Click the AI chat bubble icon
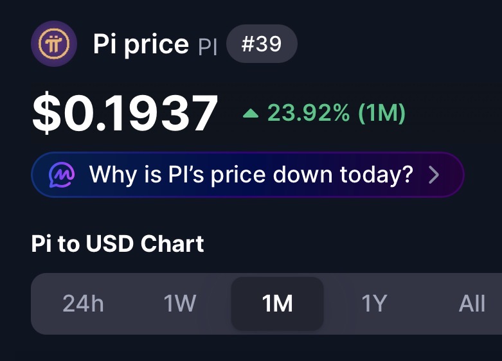The height and width of the screenshot is (361, 502). coord(62,175)
